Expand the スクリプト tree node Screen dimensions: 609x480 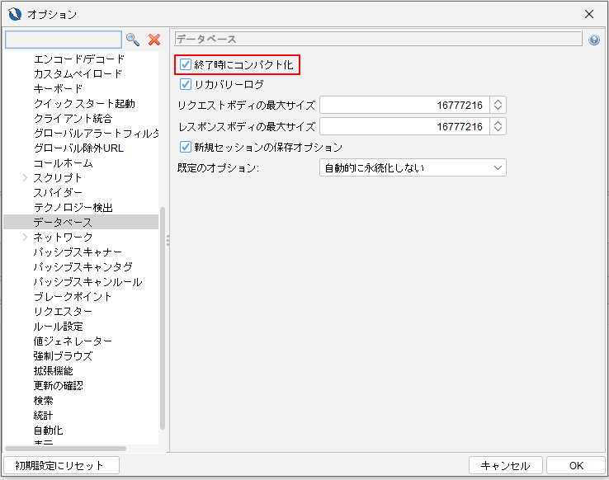26,177
